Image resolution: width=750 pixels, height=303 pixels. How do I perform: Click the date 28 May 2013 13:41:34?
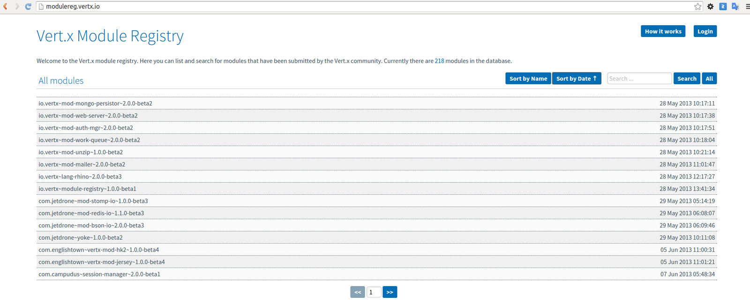pos(687,189)
